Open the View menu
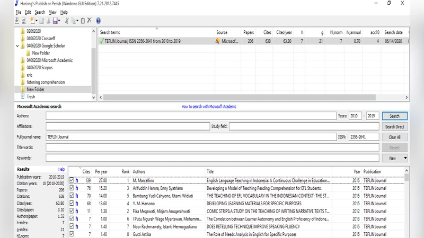This screenshot has height=238, width=424. pos(52,12)
